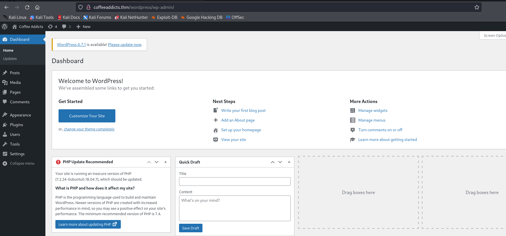Click the Customize Your Site button

point(87,116)
